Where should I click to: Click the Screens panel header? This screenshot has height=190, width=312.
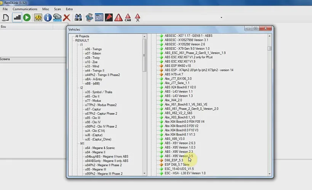[33, 59]
